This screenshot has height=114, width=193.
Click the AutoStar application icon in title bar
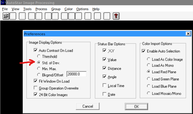pyautogui.click(x=3, y=2)
